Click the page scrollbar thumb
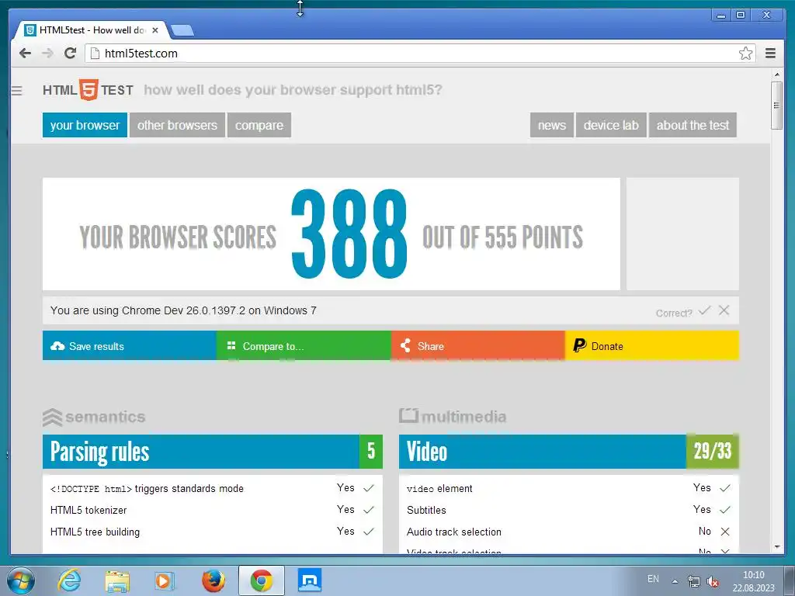This screenshot has width=795, height=596. click(776, 105)
